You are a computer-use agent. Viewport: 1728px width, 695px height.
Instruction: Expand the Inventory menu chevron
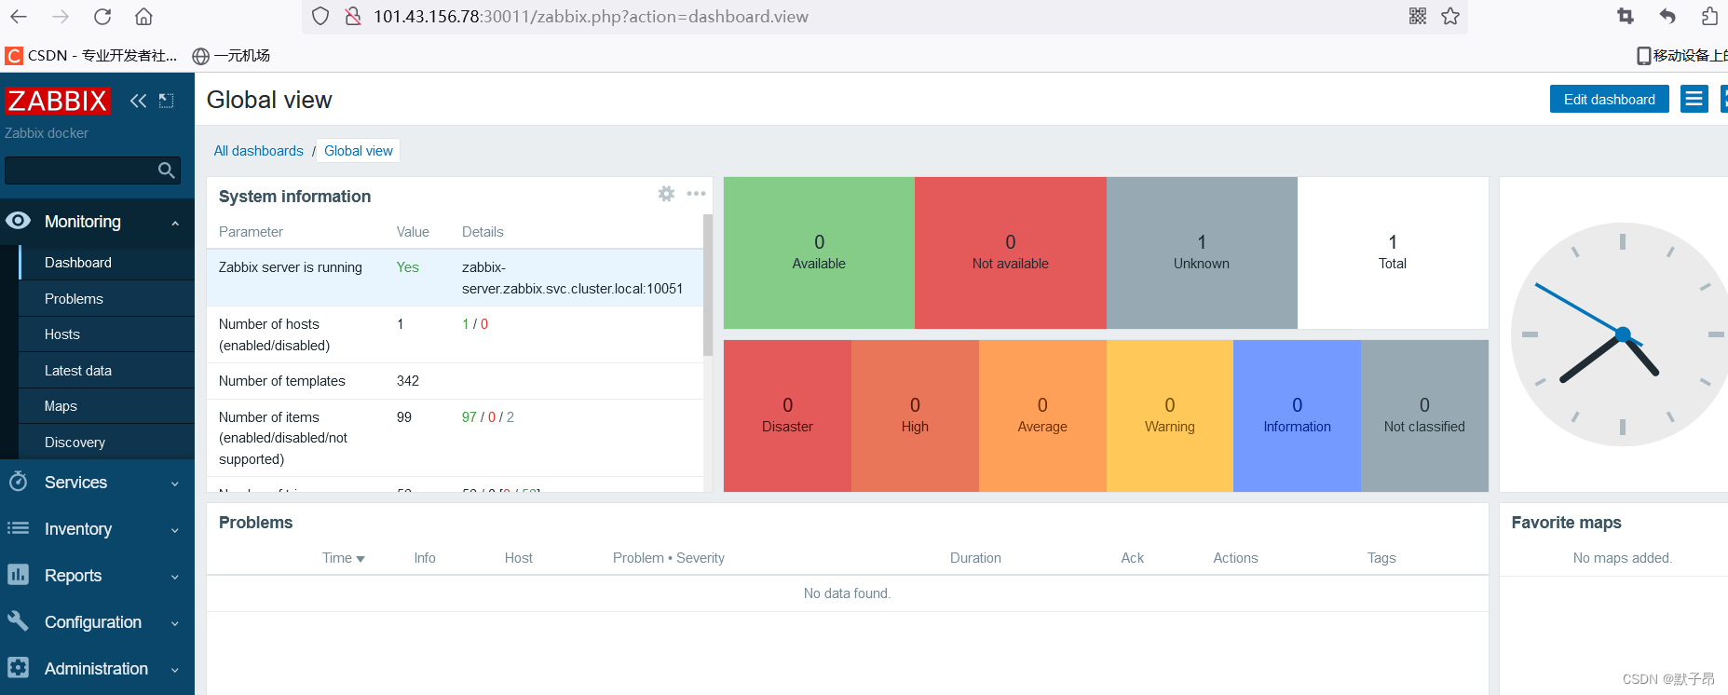[175, 530]
